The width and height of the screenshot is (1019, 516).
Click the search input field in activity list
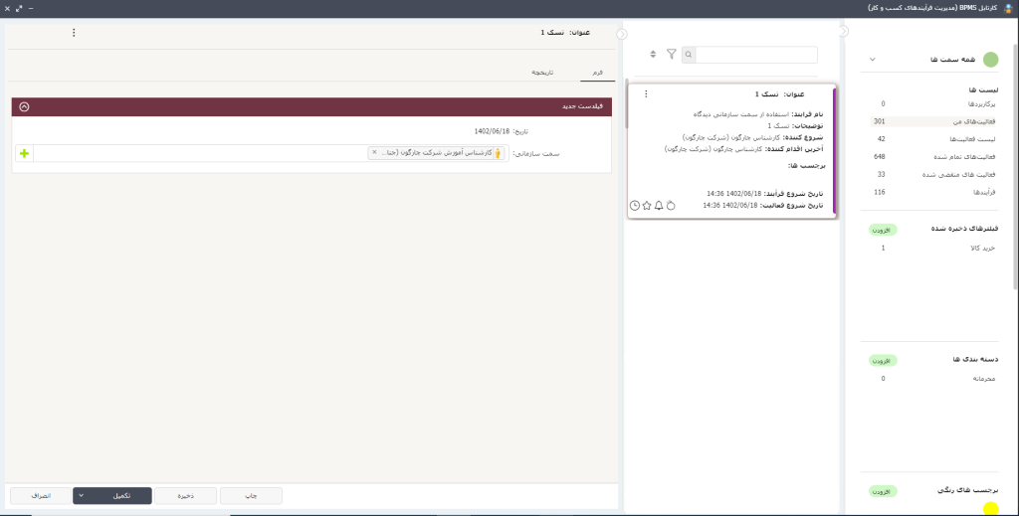[x=756, y=55]
